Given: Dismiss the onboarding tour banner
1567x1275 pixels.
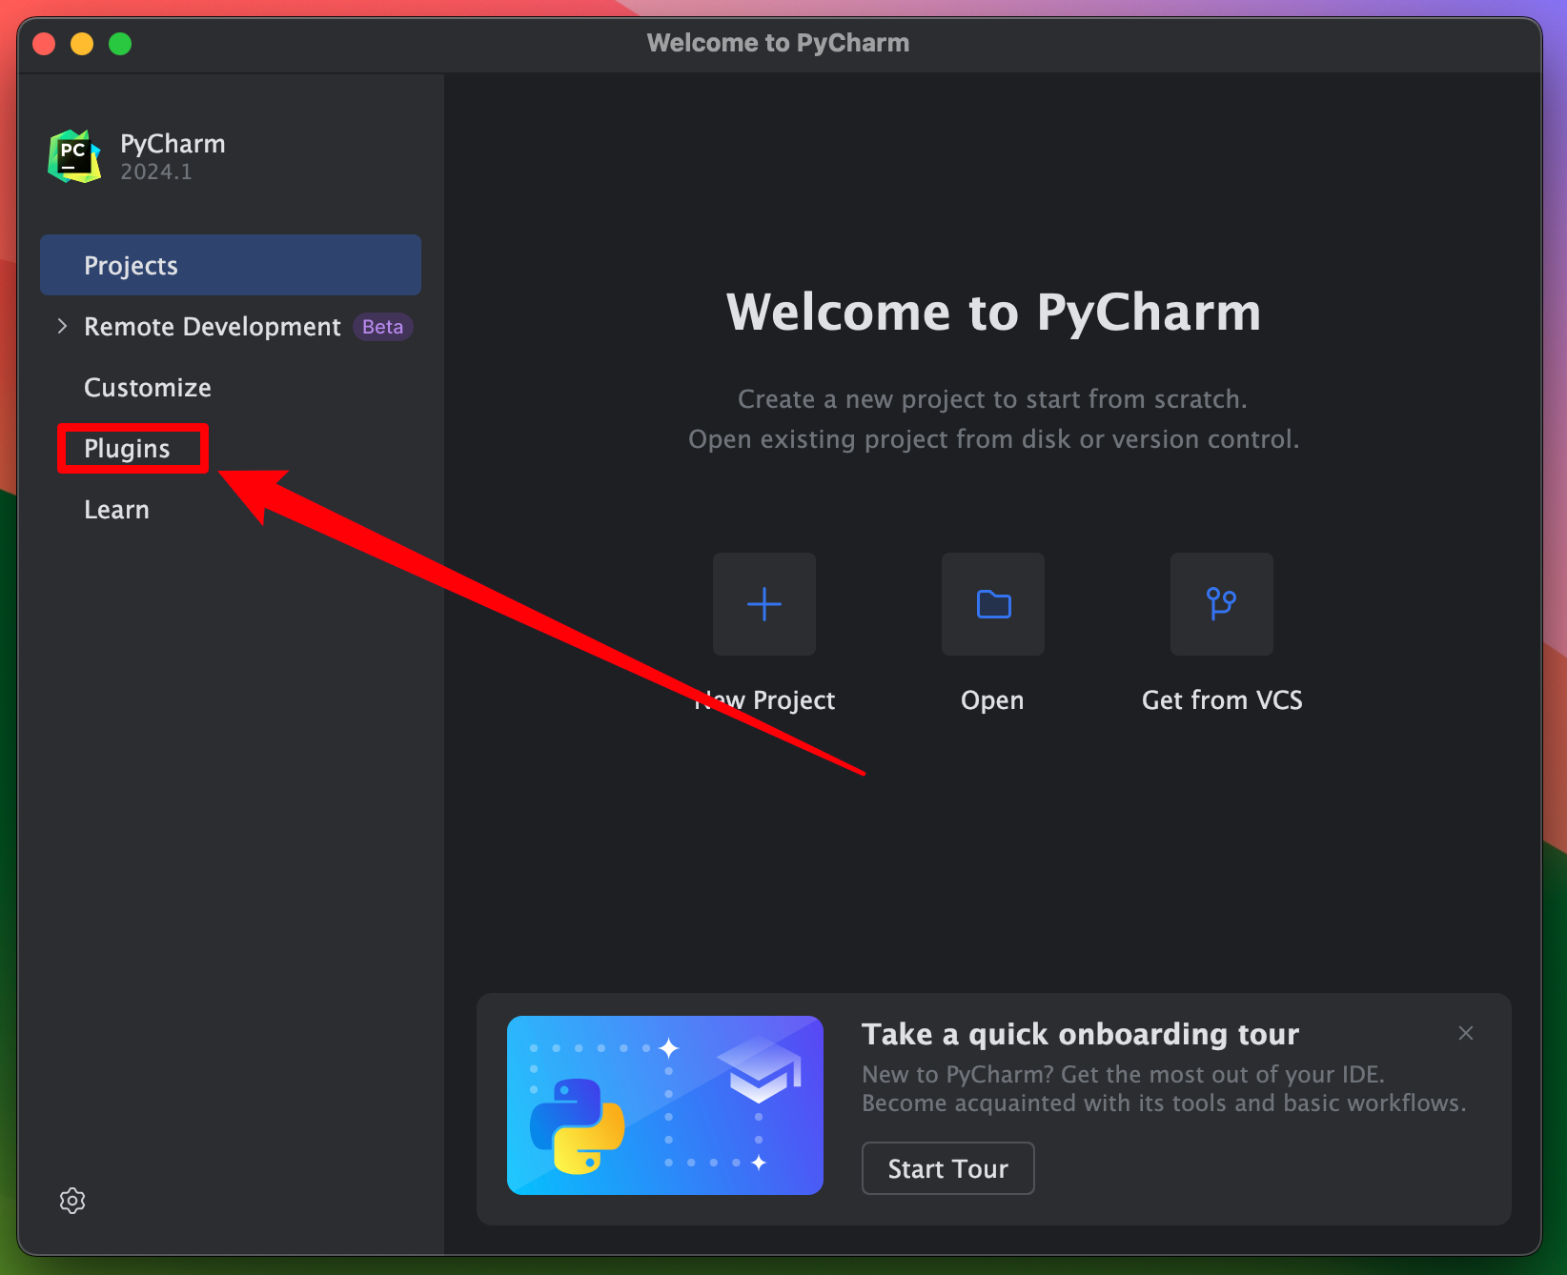Looking at the screenshot, I should point(1466,1033).
